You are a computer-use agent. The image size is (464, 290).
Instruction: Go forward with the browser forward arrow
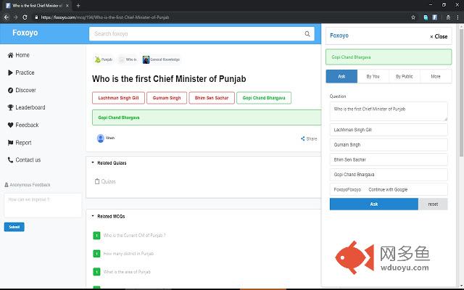tap(15, 17)
